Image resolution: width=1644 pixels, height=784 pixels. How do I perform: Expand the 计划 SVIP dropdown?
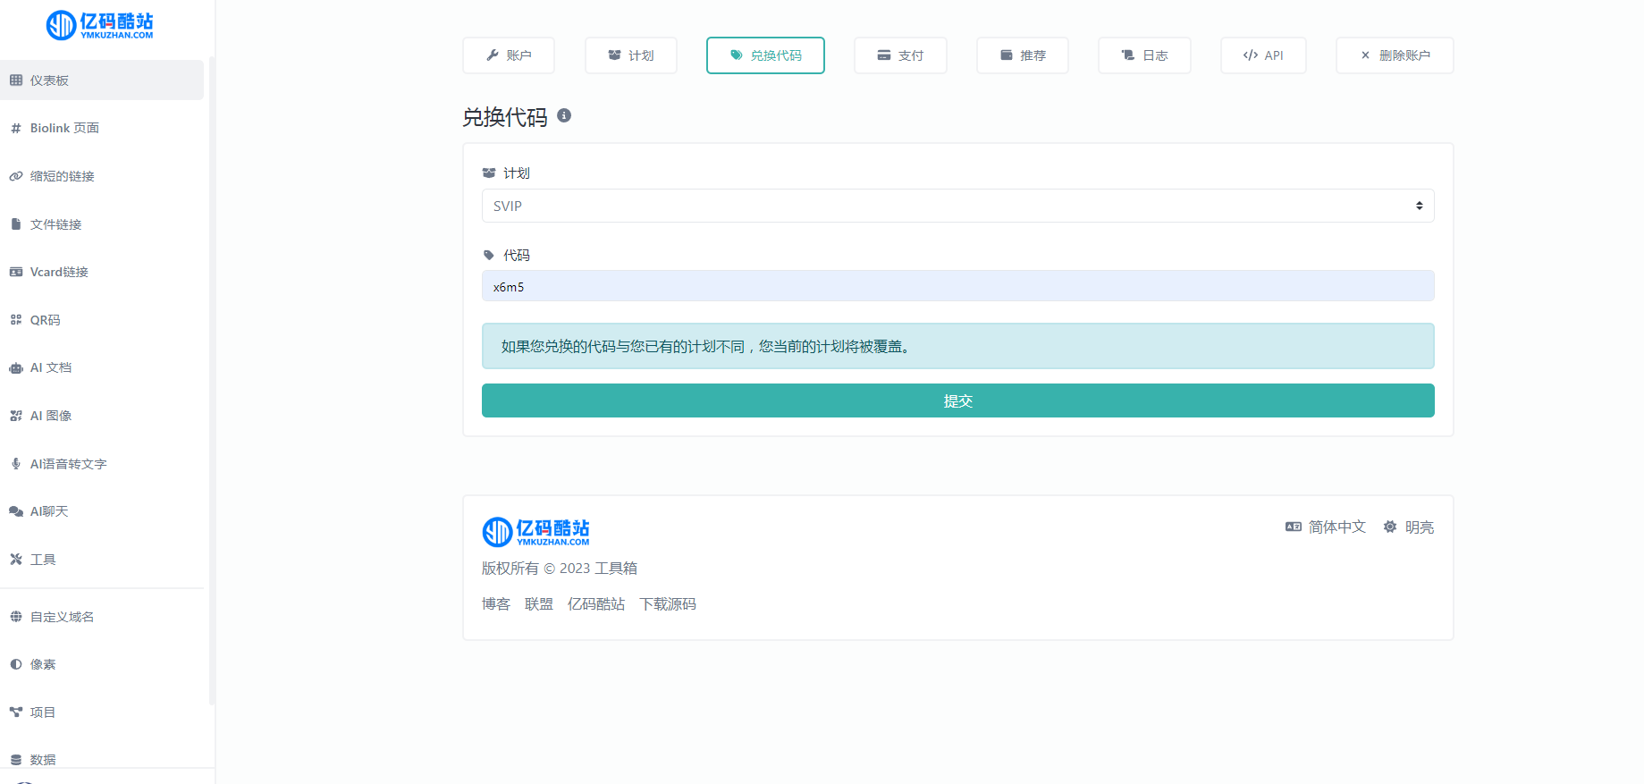coord(957,206)
